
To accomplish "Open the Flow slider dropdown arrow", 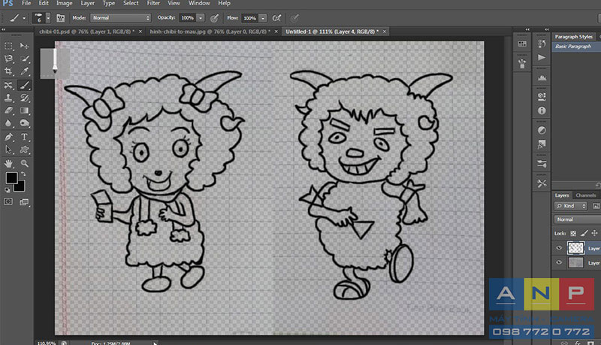I will (263, 18).
